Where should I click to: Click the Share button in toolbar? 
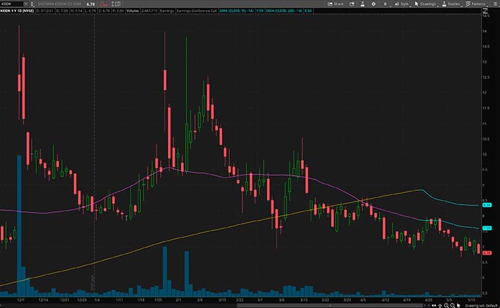pos(337,3)
